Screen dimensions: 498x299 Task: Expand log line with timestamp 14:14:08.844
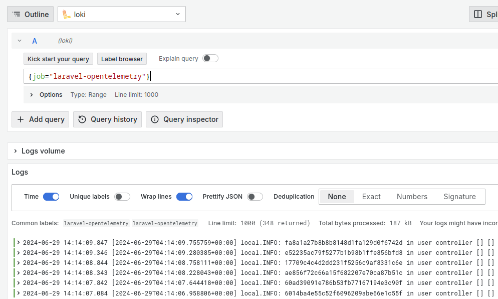(19, 262)
